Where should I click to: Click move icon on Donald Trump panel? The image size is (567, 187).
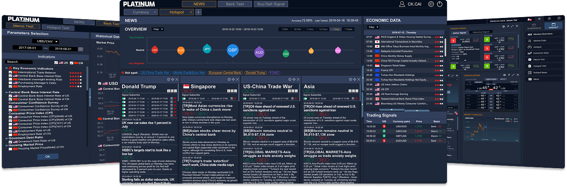pos(173,79)
